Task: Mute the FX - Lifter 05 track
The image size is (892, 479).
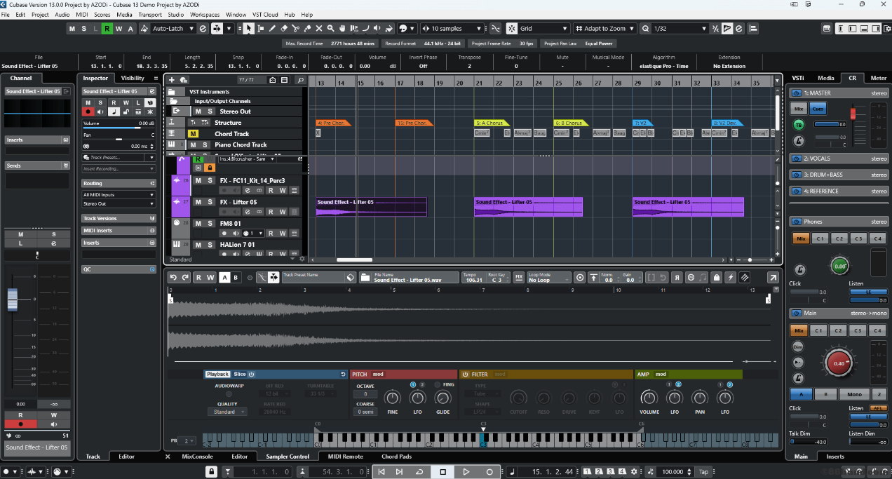Action: [198, 202]
